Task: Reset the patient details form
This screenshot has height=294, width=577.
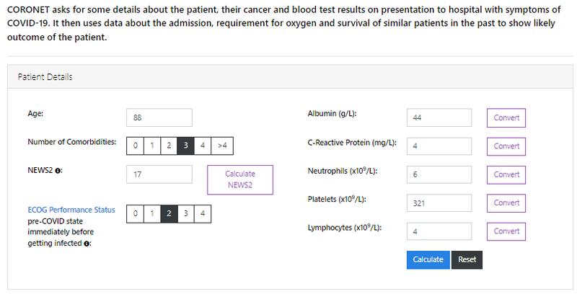Action: pyautogui.click(x=467, y=260)
